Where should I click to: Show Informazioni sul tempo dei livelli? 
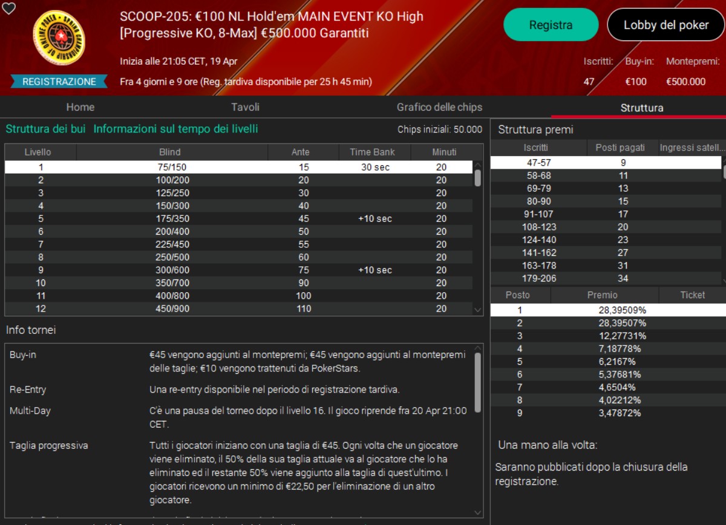[175, 129]
